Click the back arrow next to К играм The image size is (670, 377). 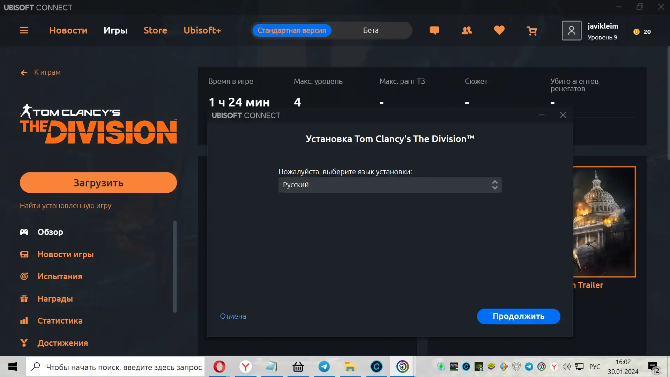24,73
